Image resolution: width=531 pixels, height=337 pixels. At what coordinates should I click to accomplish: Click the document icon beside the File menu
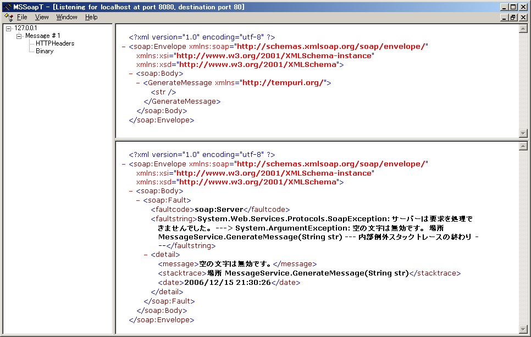coord(8,17)
